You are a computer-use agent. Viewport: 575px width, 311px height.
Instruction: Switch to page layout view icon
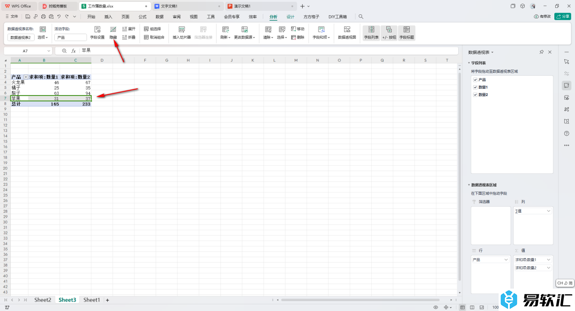coord(472,307)
